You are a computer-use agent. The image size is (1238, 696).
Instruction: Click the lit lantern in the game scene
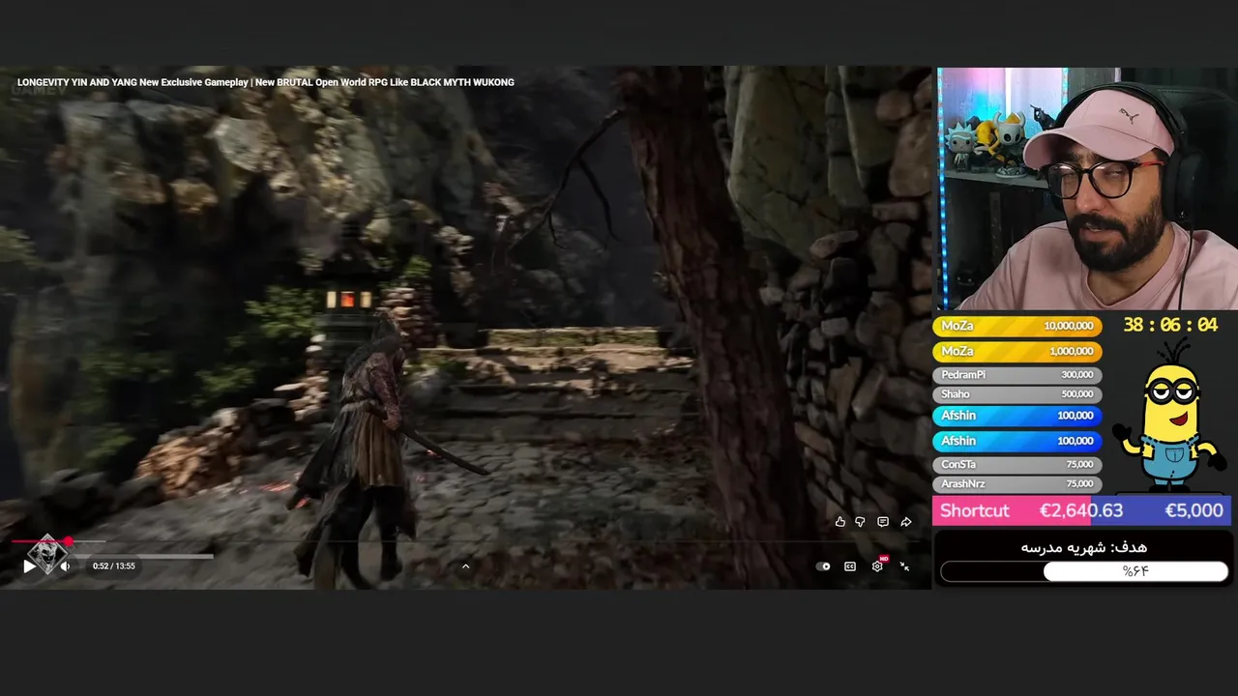tap(348, 299)
